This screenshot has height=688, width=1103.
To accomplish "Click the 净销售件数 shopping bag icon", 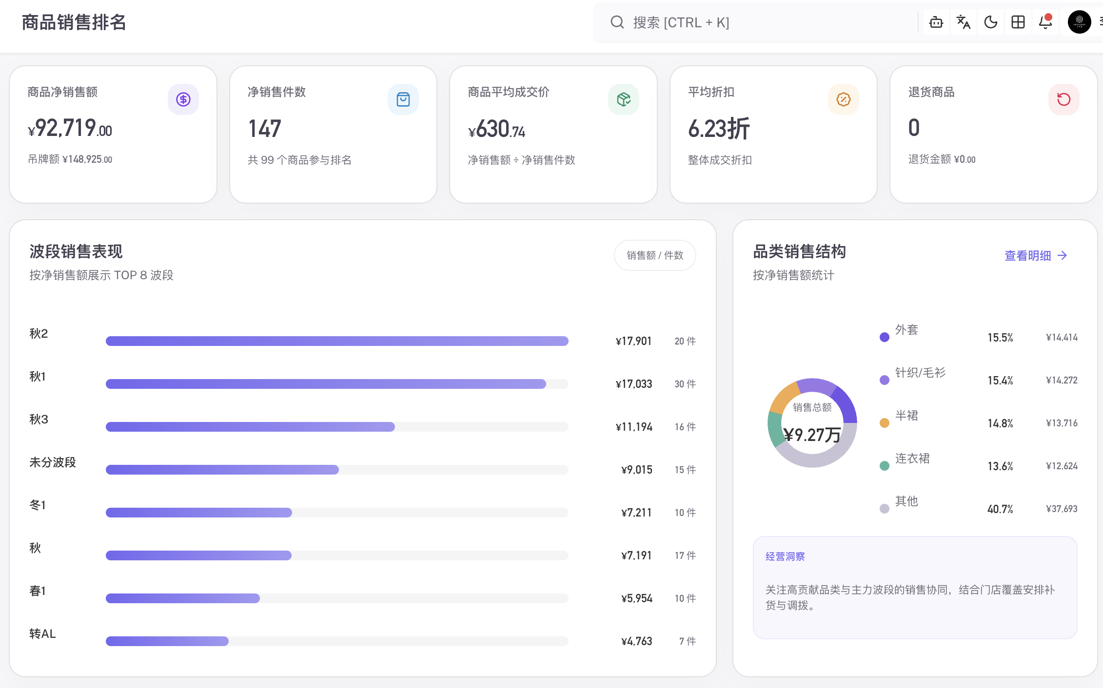I will 403,99.
